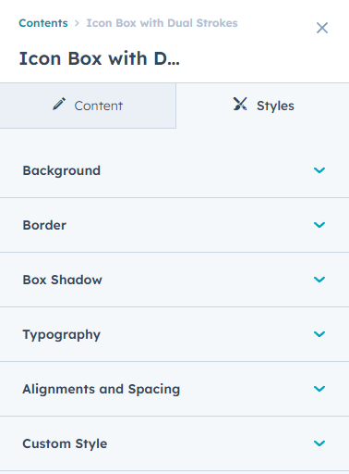Click the brush-and-pencil Styles icon
349x474 pixels.
(240, 104)
